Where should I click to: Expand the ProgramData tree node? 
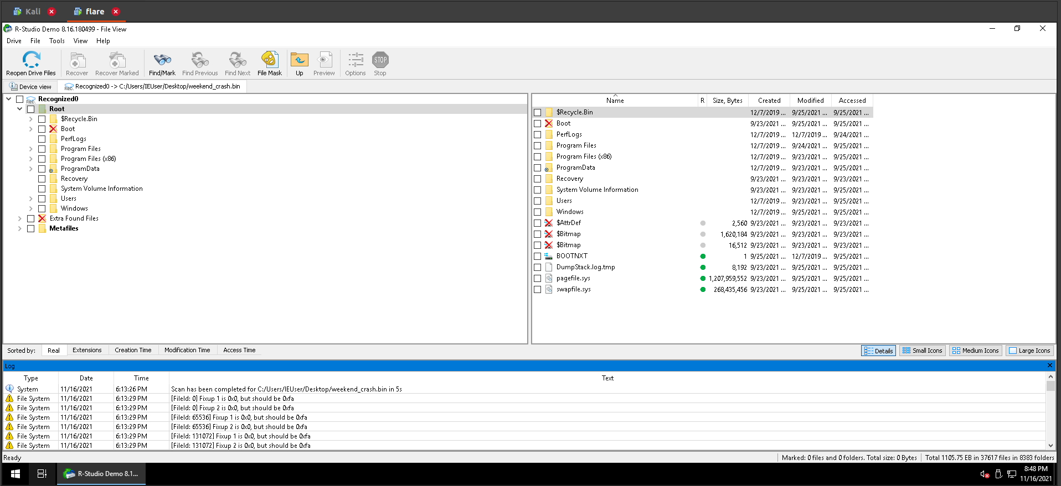[x=31, y=169]
